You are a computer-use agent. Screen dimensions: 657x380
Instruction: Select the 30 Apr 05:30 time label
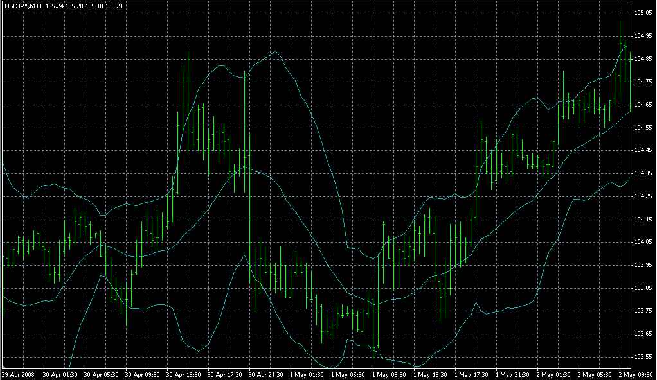102,374
